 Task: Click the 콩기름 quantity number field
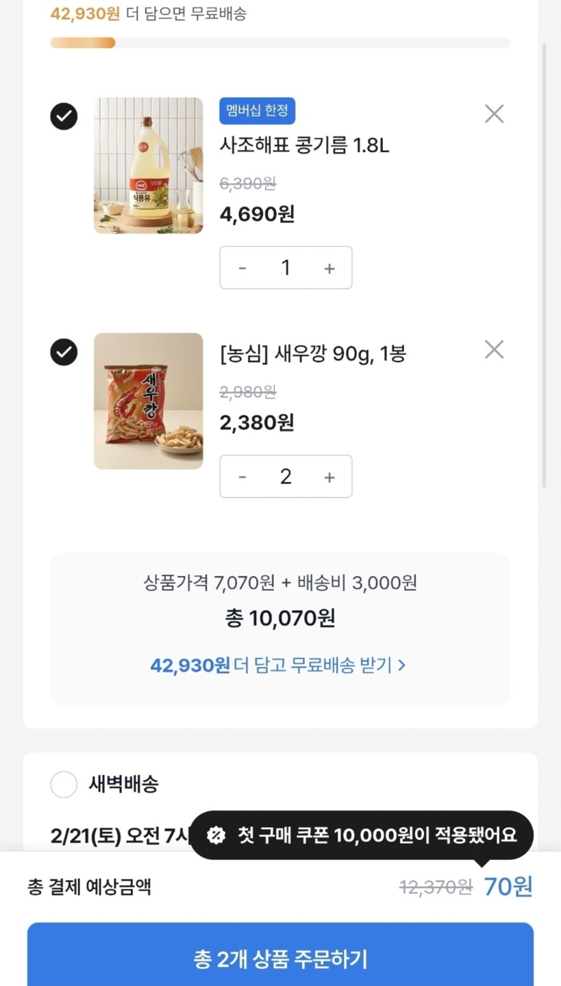click(286, 268)
